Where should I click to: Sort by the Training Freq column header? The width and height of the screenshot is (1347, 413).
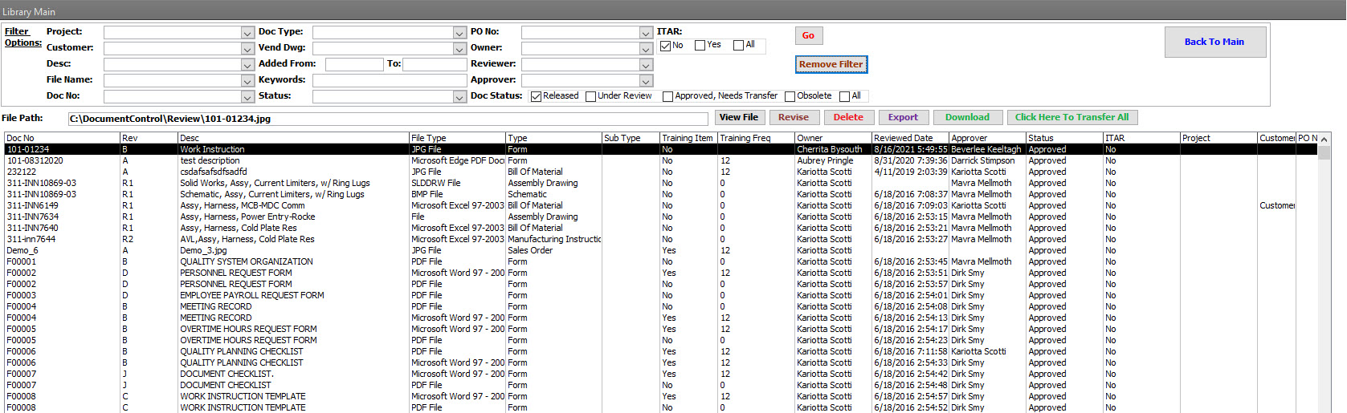(756, 138)
